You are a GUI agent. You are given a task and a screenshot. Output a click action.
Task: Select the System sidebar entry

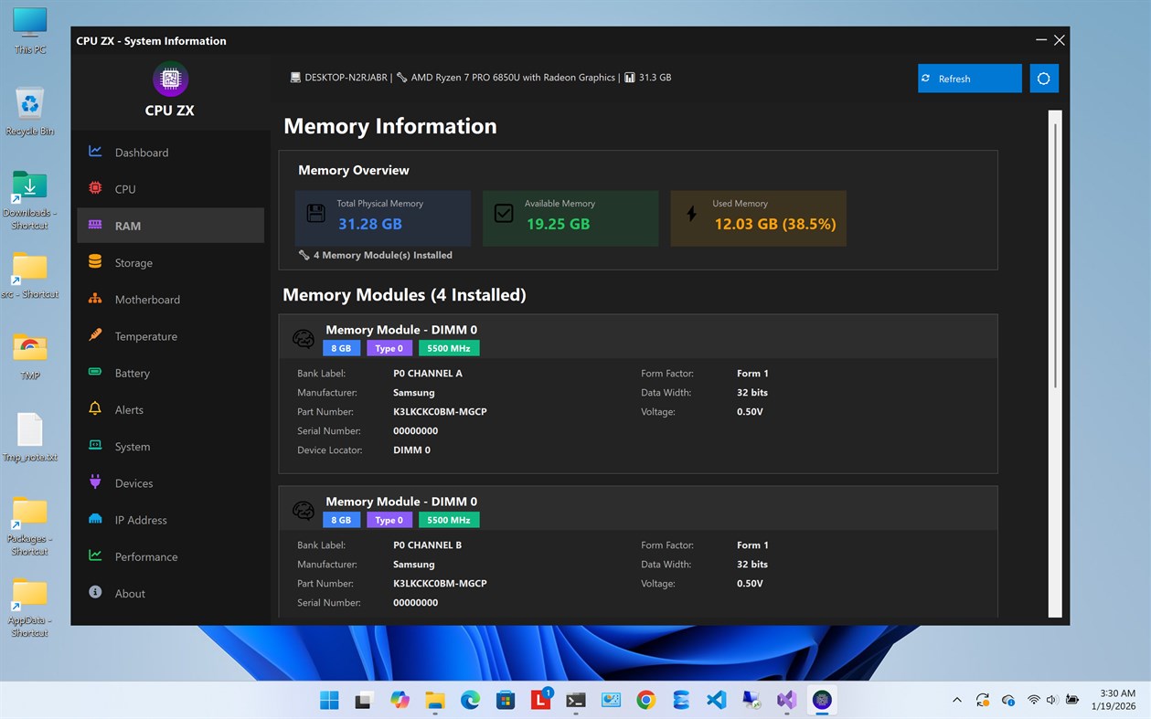(170, 447)
